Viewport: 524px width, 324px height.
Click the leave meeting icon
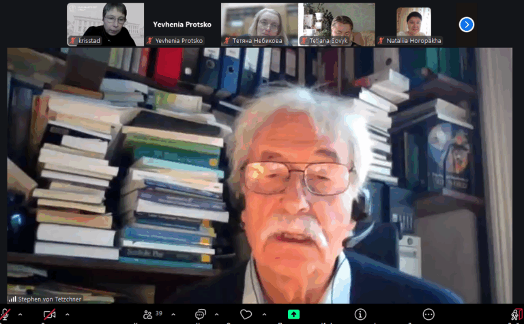516,314
